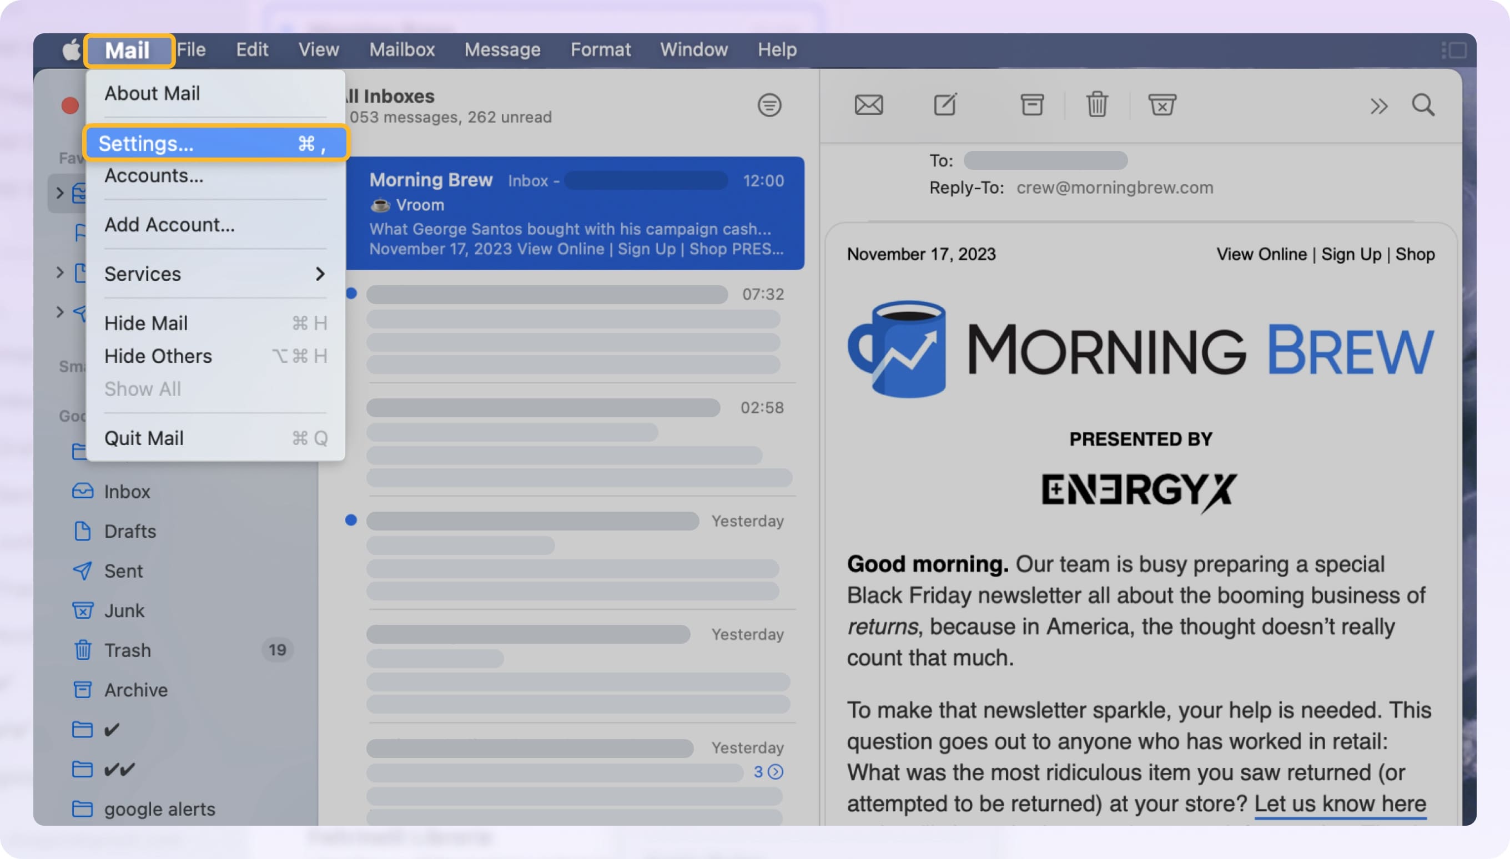
Task: Expand the inbox disclosure chevron in Favorites
Action: click(59, 193)
